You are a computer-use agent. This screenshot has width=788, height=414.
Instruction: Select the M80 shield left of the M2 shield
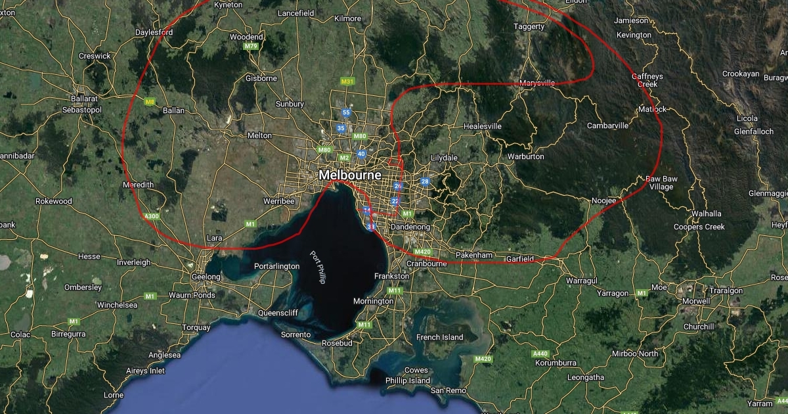[324, 150]
